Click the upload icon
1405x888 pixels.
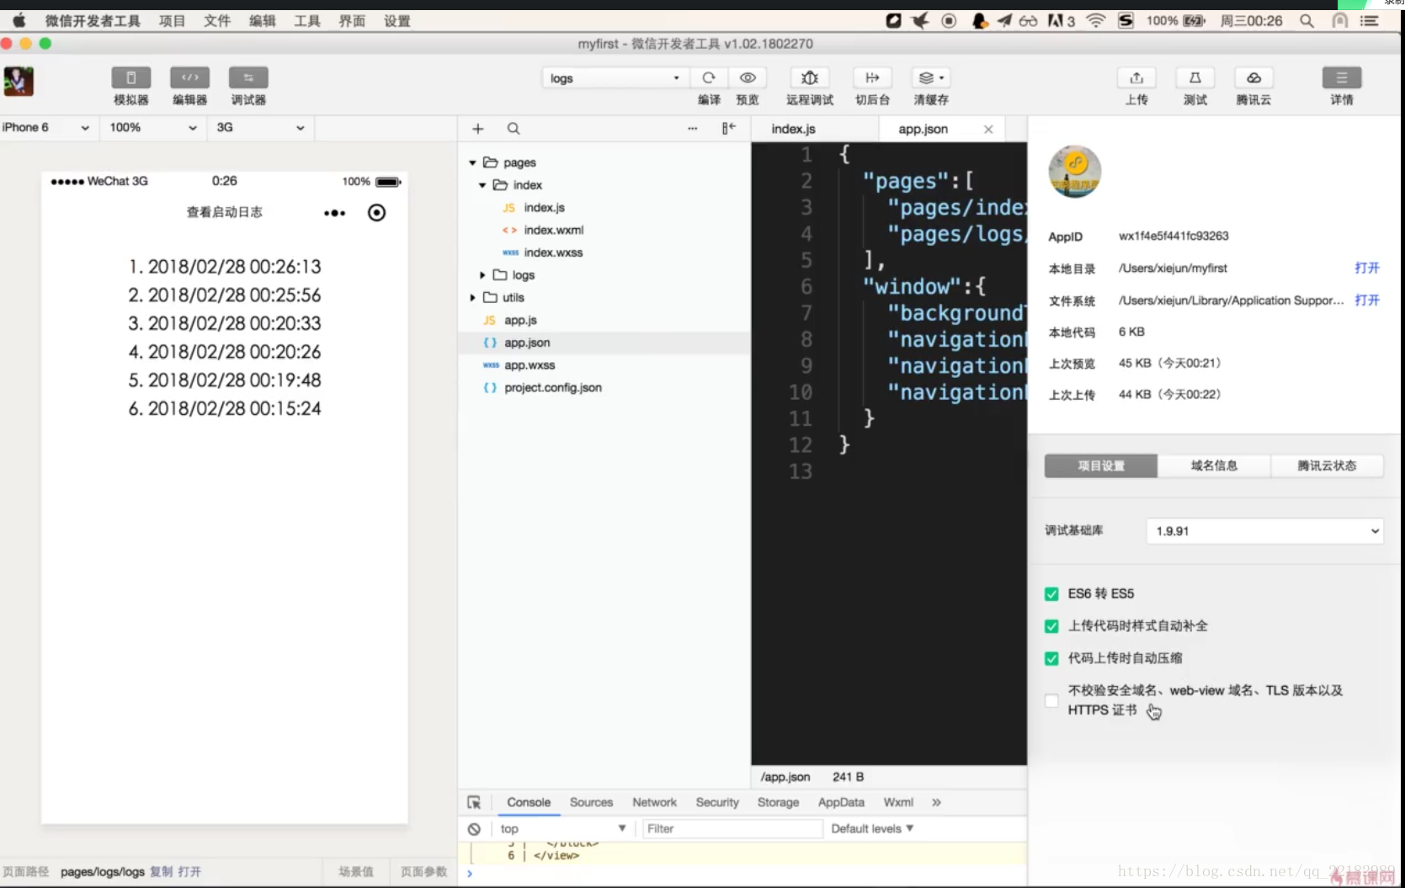pyautogui.click(x=1136, y=77)
